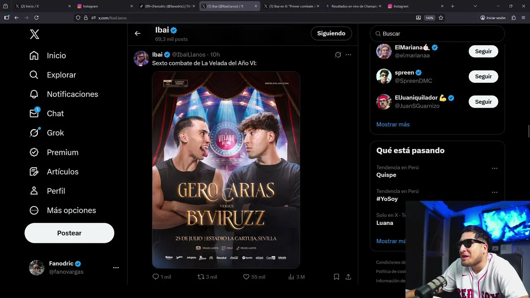The width and height of the screenshot is (530, 298).
Task: Open #YoSoy trend
Action: click(x=387, y=199)
